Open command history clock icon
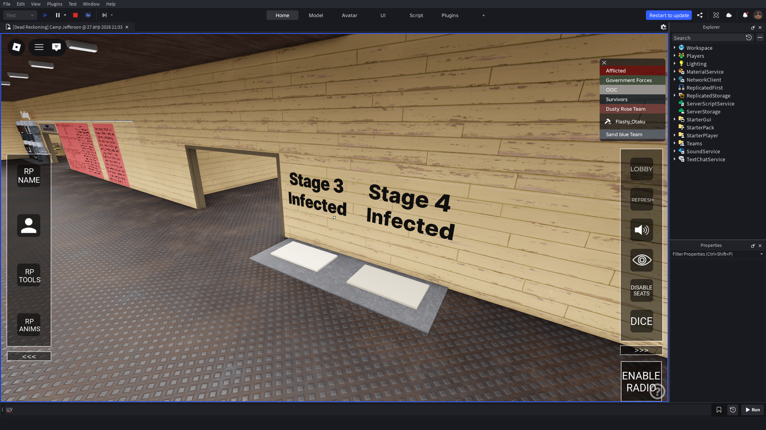This screenshot has width=766, height=430. 733,410
